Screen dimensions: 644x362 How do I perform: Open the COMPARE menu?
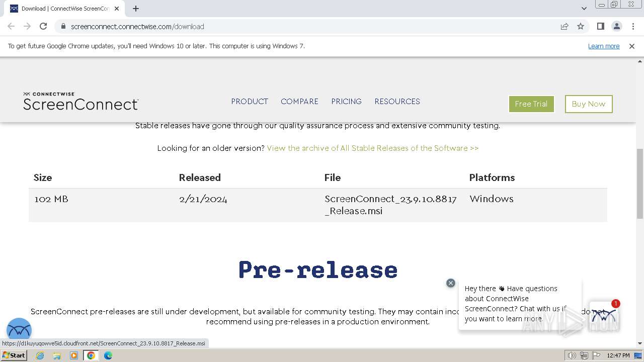tap(299, 102)
